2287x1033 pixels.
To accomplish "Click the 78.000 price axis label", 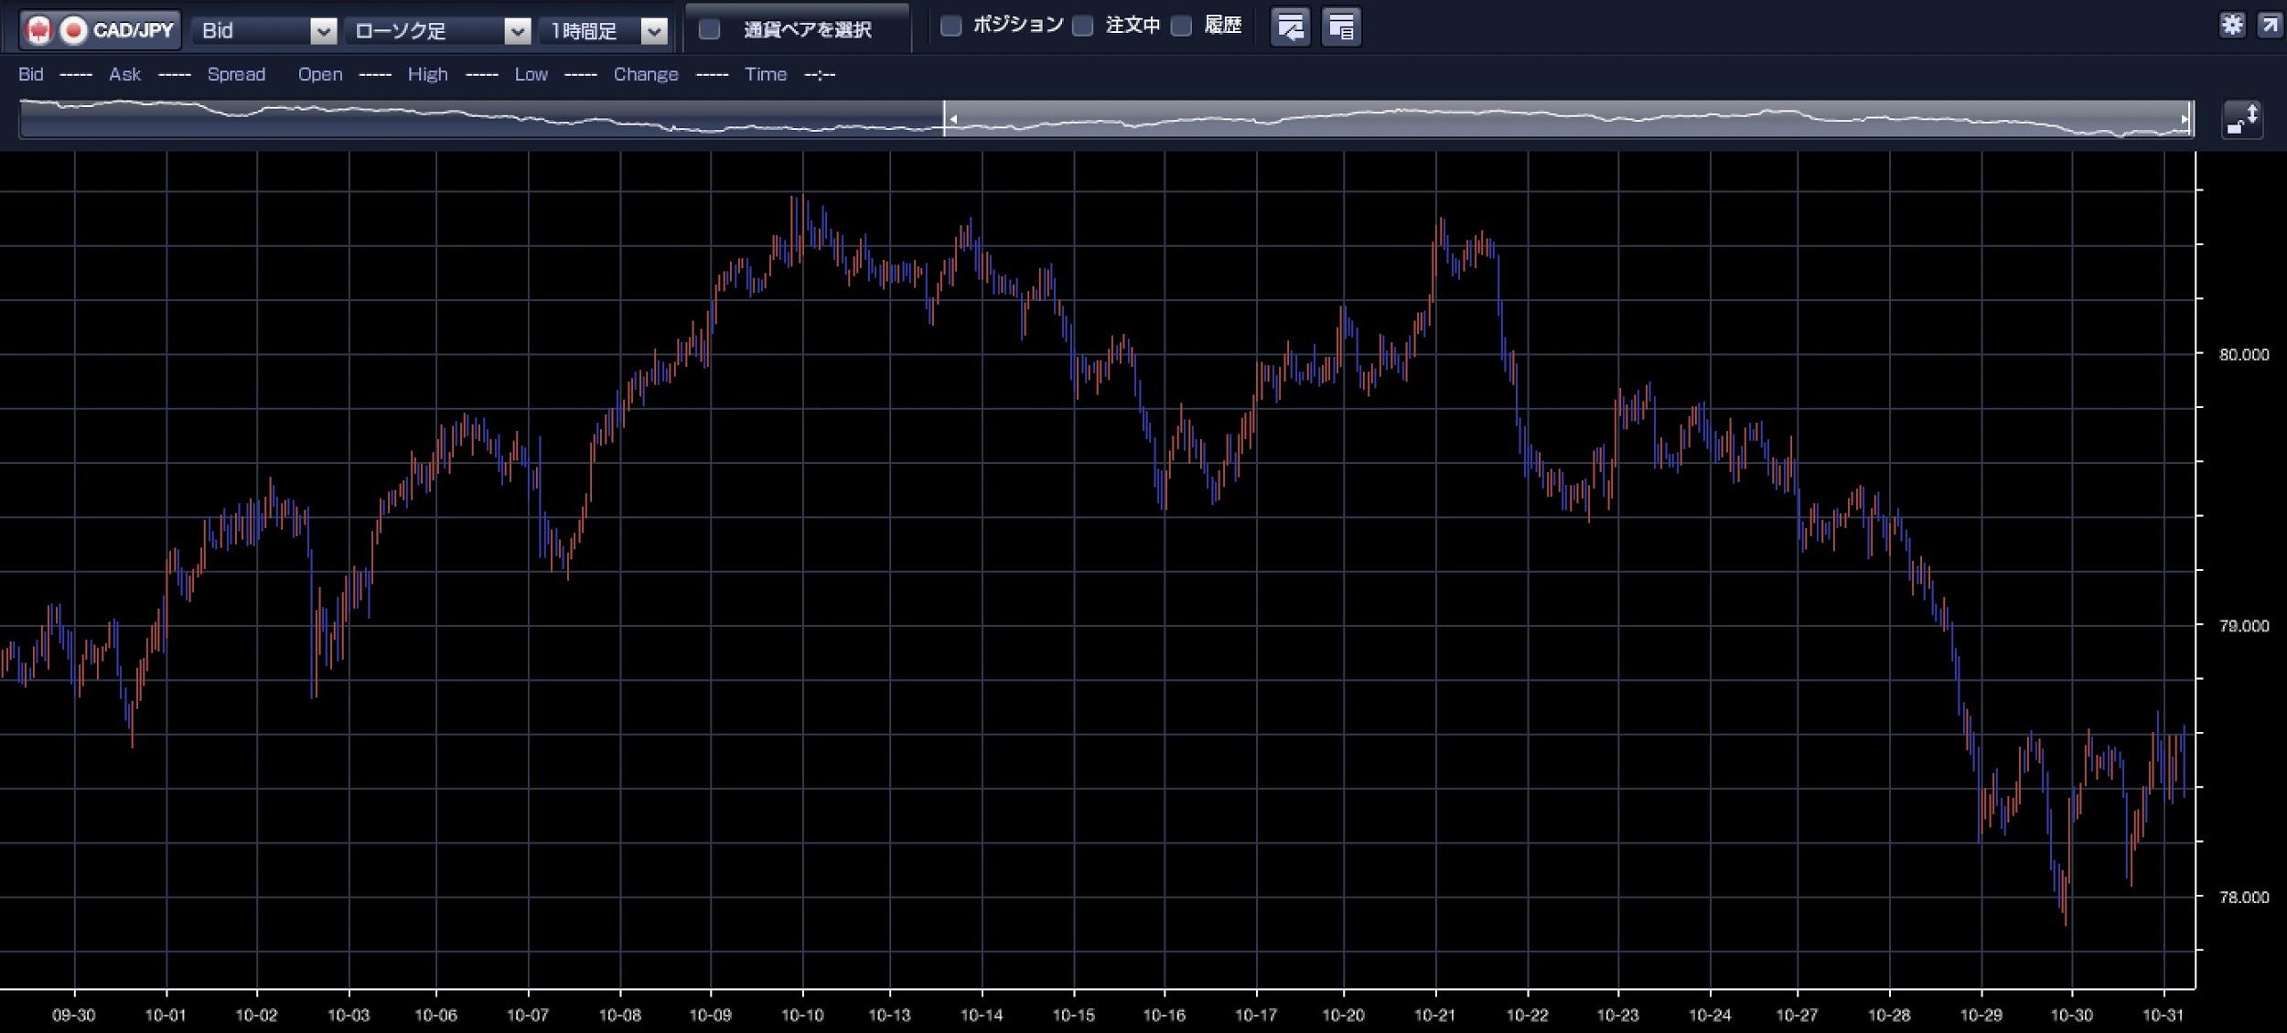I will (x=2243, y=898).
